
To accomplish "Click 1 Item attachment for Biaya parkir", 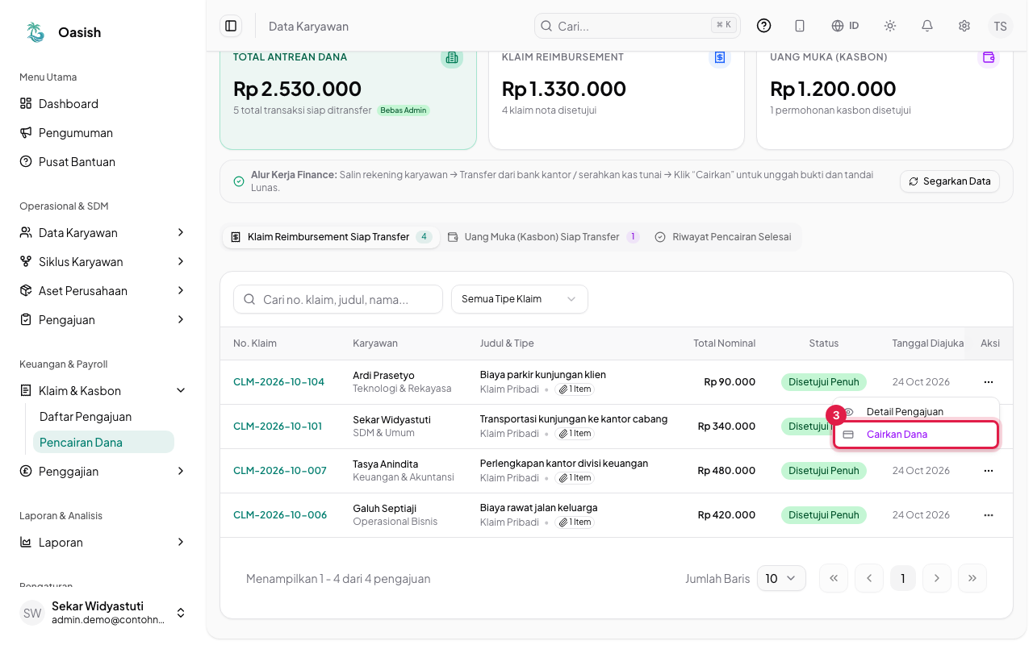I will (x=575, y=389).
